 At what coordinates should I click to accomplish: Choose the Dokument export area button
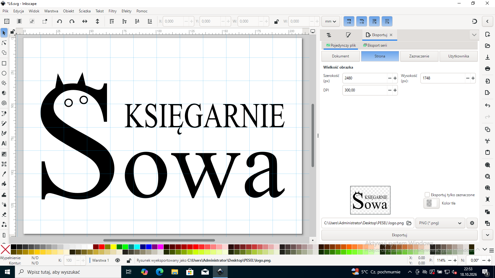[341, 56]
